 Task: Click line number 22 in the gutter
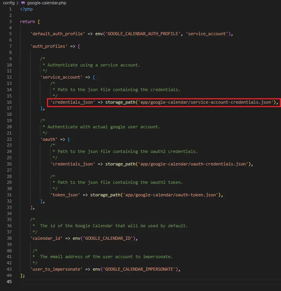(x=9, y=139)
